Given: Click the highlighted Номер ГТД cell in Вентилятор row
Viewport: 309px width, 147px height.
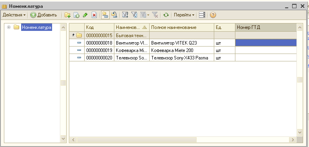Looking at the screenshot, I should [266, 43].
